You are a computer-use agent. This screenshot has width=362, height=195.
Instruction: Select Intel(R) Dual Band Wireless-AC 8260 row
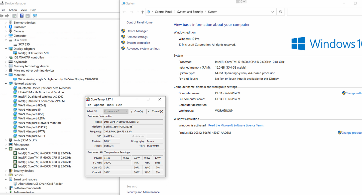41,97
